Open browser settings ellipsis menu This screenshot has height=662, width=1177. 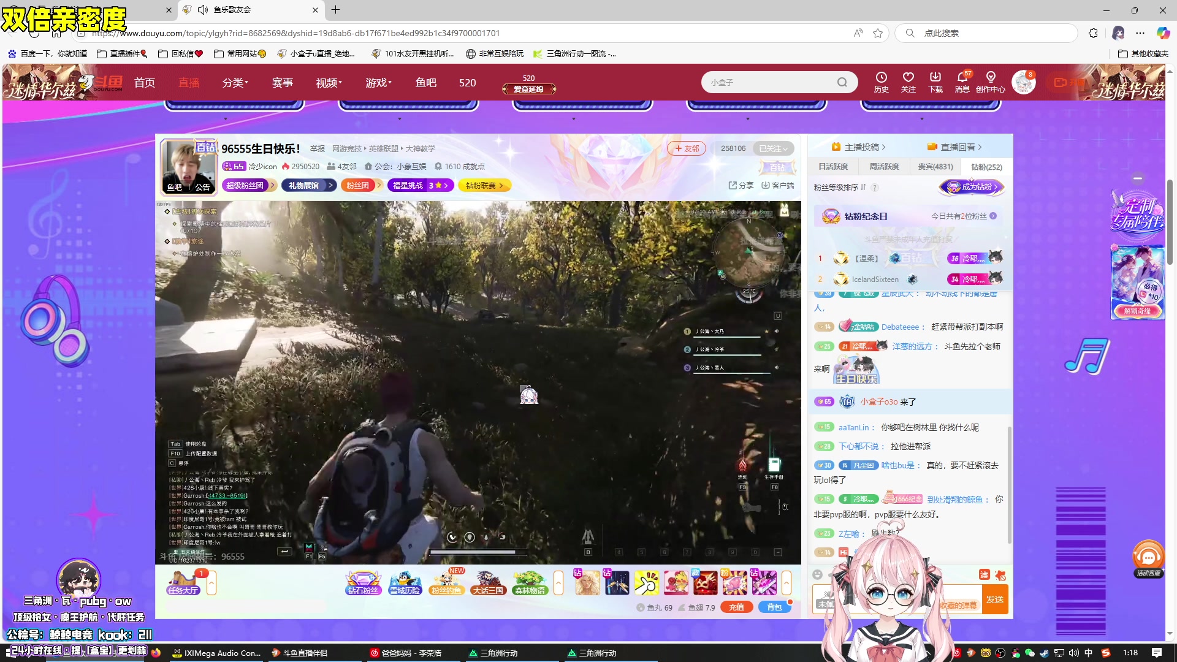tap(1140, 33)
